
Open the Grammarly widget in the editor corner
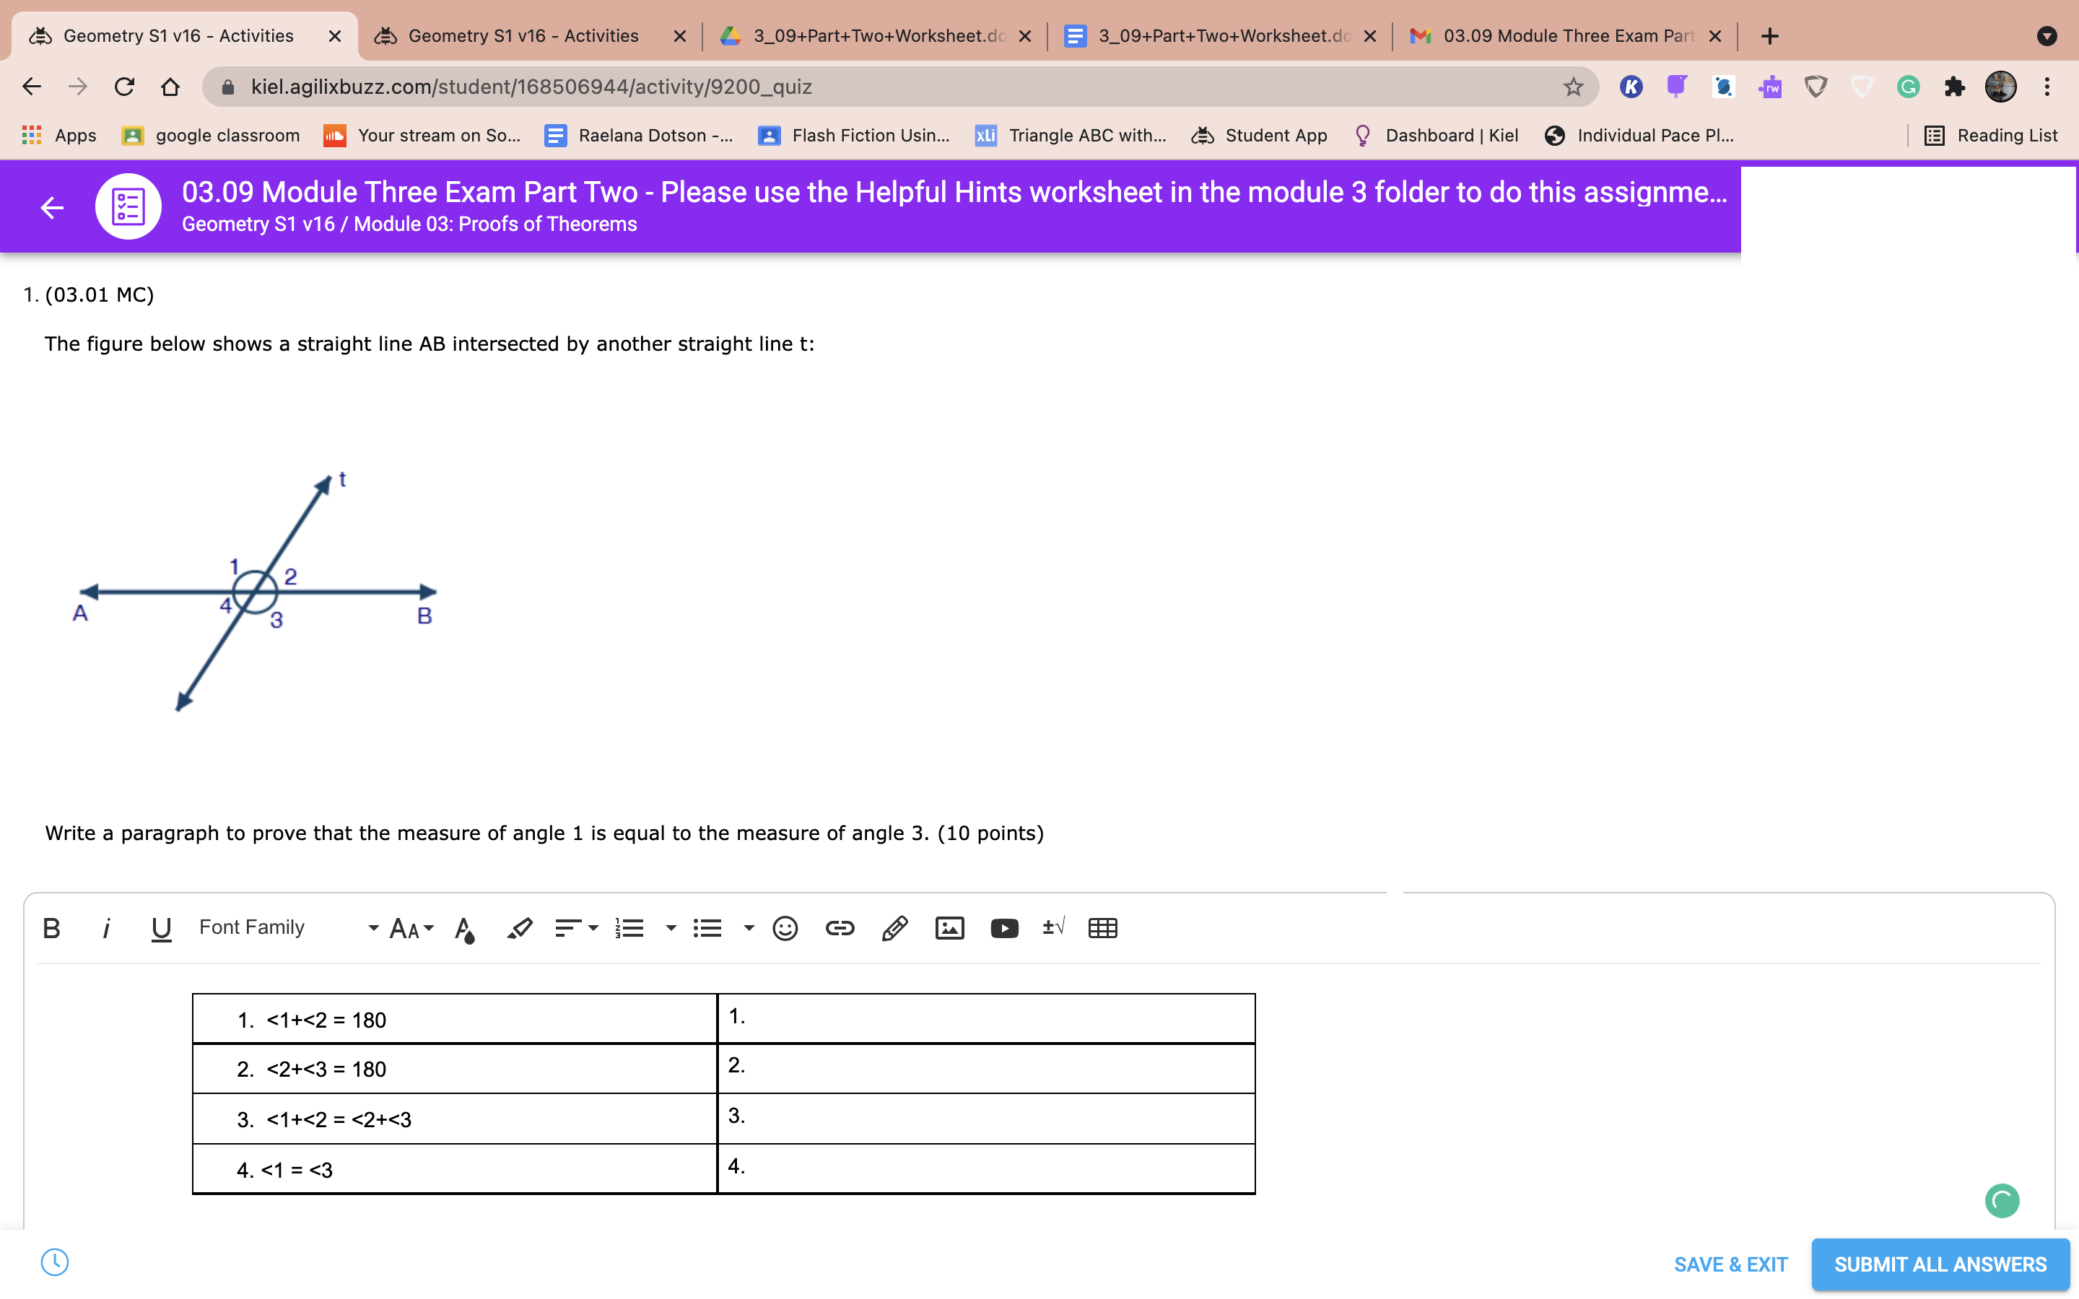2002,1200
